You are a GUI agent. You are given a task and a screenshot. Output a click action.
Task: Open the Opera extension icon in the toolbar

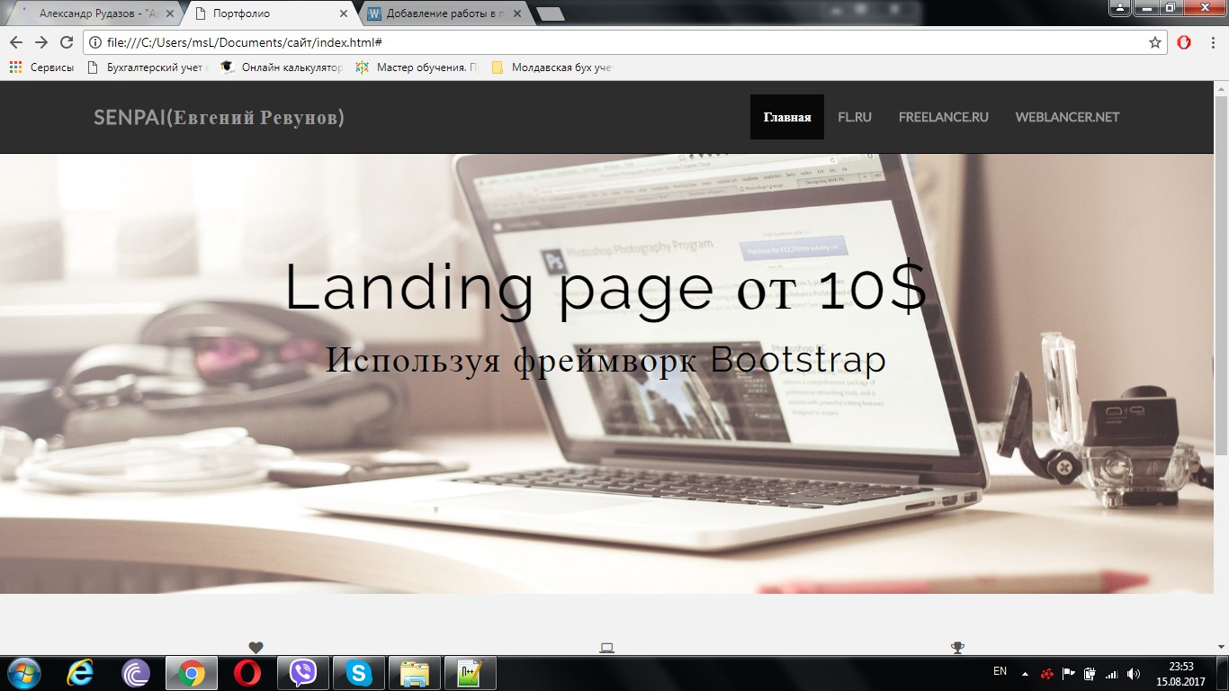point(1184,42)
